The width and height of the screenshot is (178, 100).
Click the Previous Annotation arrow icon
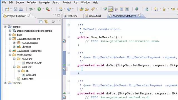(x=164, y=9)
